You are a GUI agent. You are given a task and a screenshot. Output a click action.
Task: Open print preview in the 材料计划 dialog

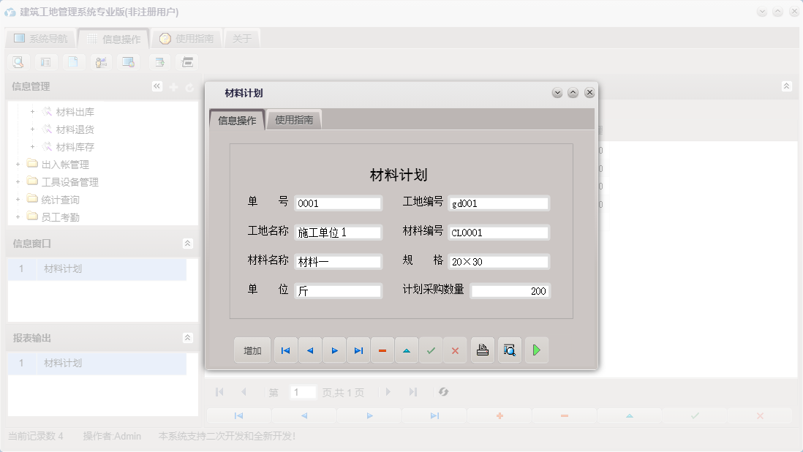(x=510, y=350)
